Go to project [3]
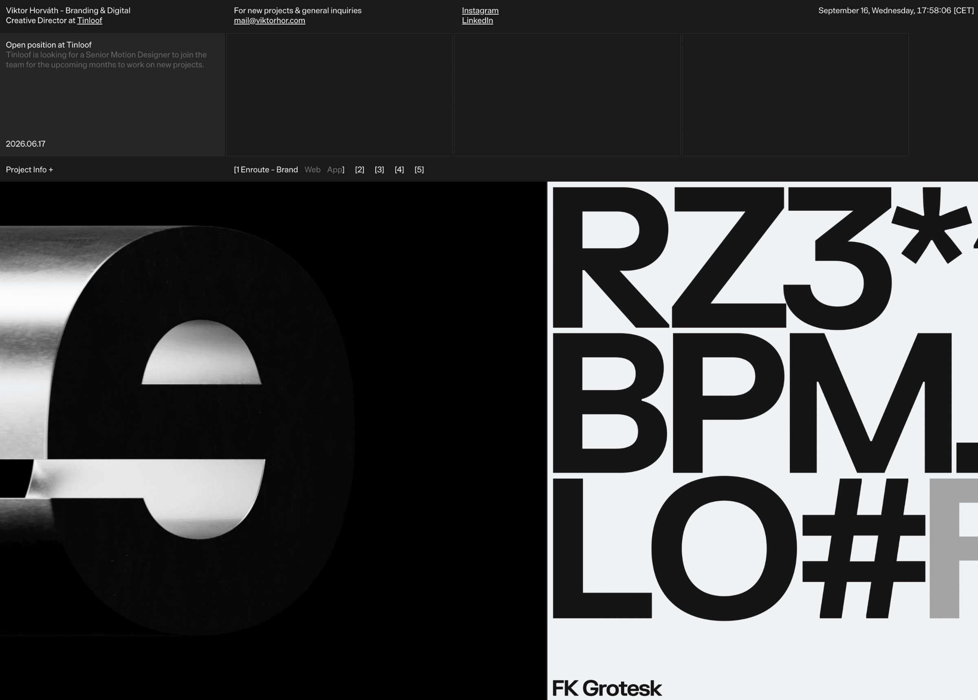The height and width of the screenshot is (700, 978). pyautogui.click(x=379, y=169)
